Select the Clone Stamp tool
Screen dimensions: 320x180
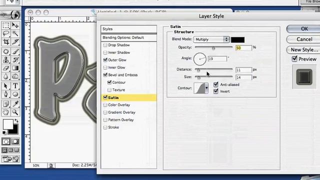(x=6, y=59)
